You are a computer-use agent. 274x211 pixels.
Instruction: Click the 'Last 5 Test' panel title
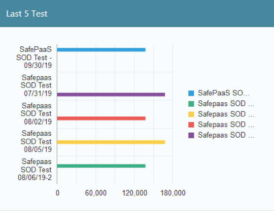[x=27, y=14]
